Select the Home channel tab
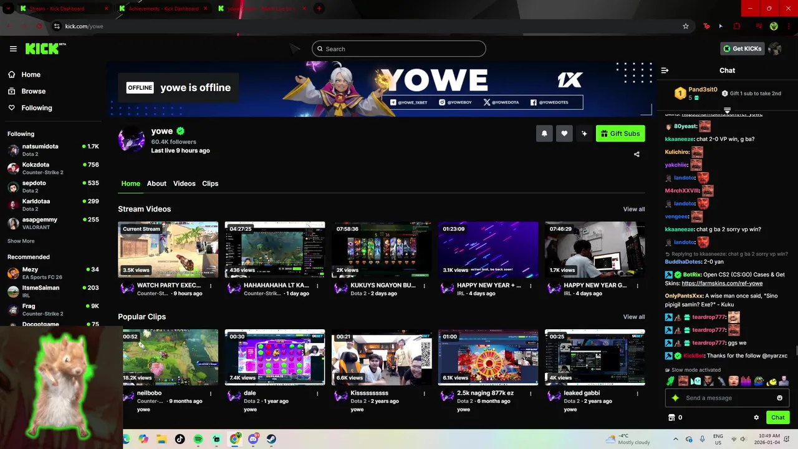Viewport: 798px width, 449px height. point(131,183)
